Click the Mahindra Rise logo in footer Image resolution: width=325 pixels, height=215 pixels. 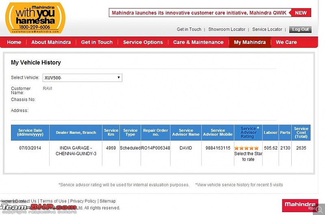[300, 206]
